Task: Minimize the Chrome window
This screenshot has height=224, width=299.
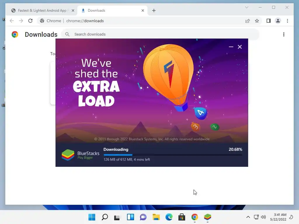Action: (x=260, y=7)
